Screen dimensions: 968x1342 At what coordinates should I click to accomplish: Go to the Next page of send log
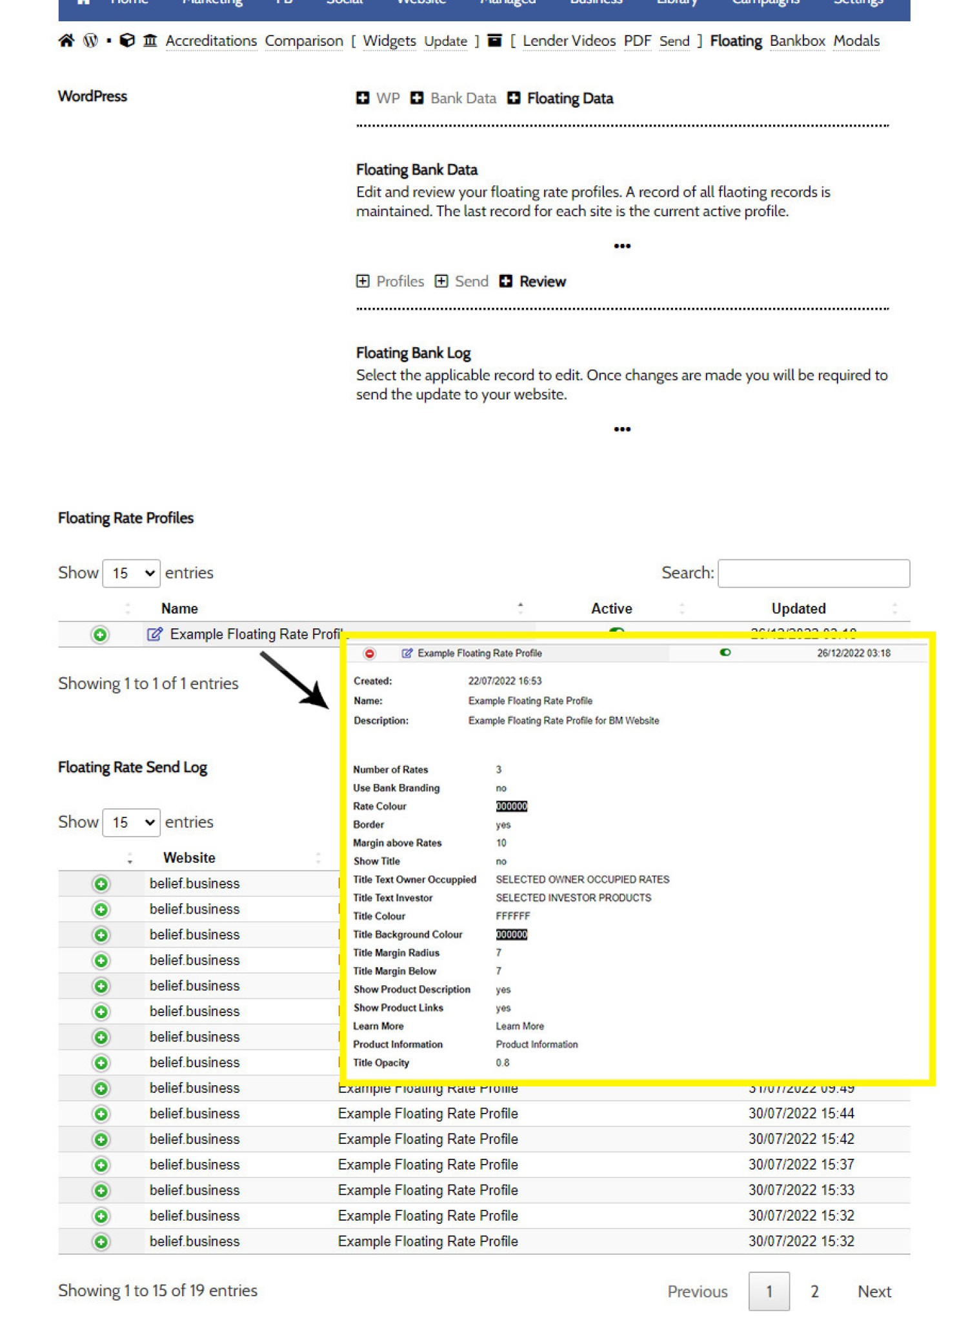[874, 1292]
